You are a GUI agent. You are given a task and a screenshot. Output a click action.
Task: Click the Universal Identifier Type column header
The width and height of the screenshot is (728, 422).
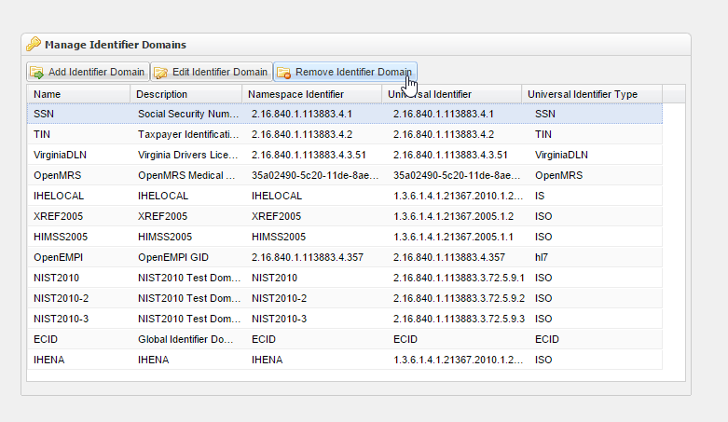592,94
